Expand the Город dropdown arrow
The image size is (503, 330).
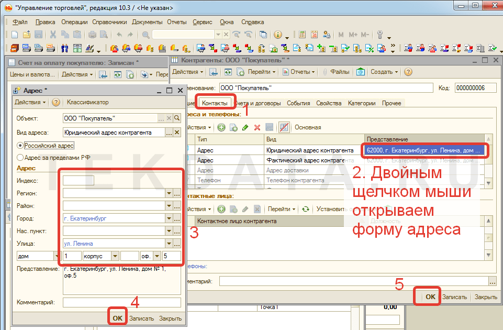[x=169, y=218]
